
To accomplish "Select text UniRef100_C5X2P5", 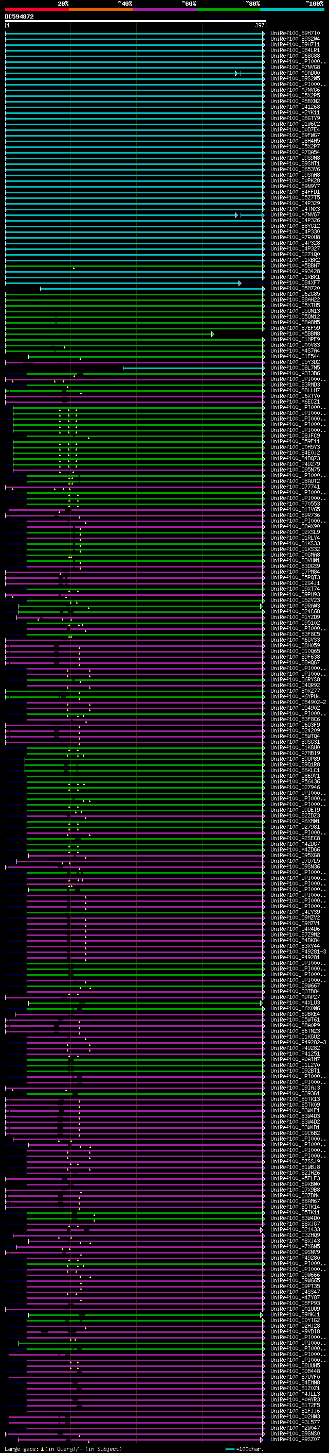I will (295, 95).
